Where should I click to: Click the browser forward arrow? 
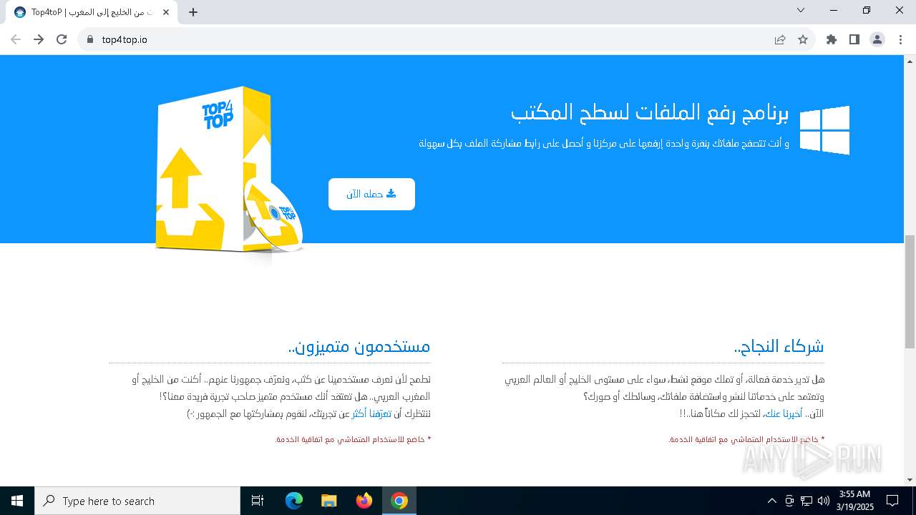[x=39, y=39]
